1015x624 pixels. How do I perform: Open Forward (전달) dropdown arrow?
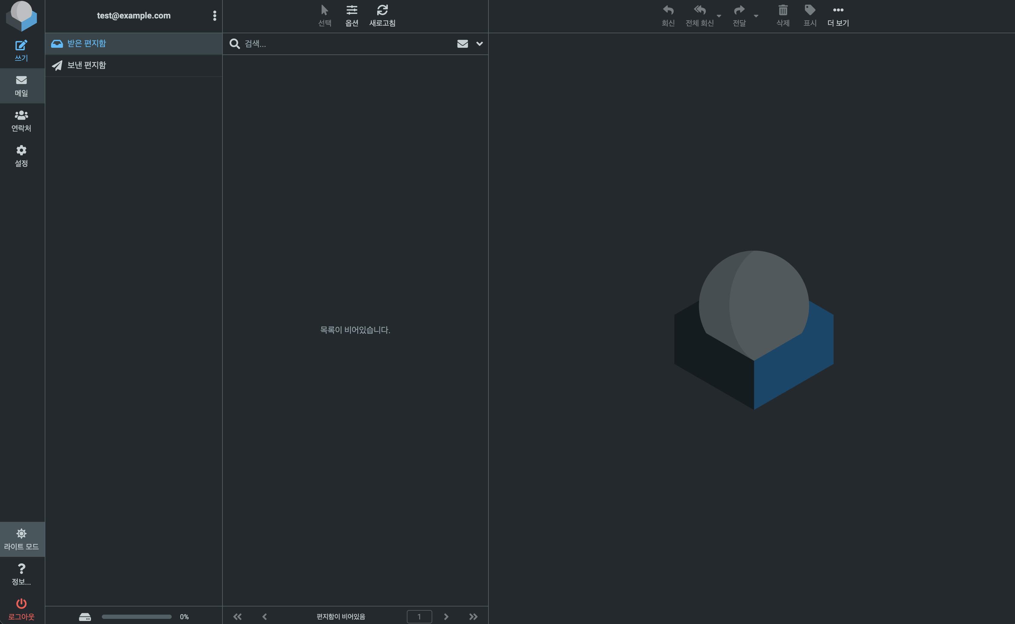click(756, 16)
